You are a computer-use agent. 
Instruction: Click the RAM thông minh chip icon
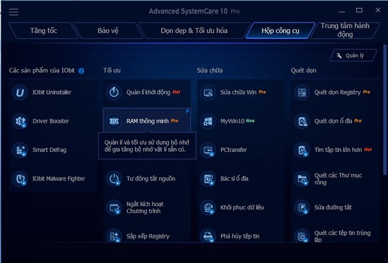click(114, 121)
